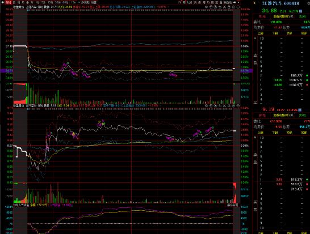Zoom out with lower chart minus icon
This screenshot has height=234, width=310.
(x=238, y=106)
